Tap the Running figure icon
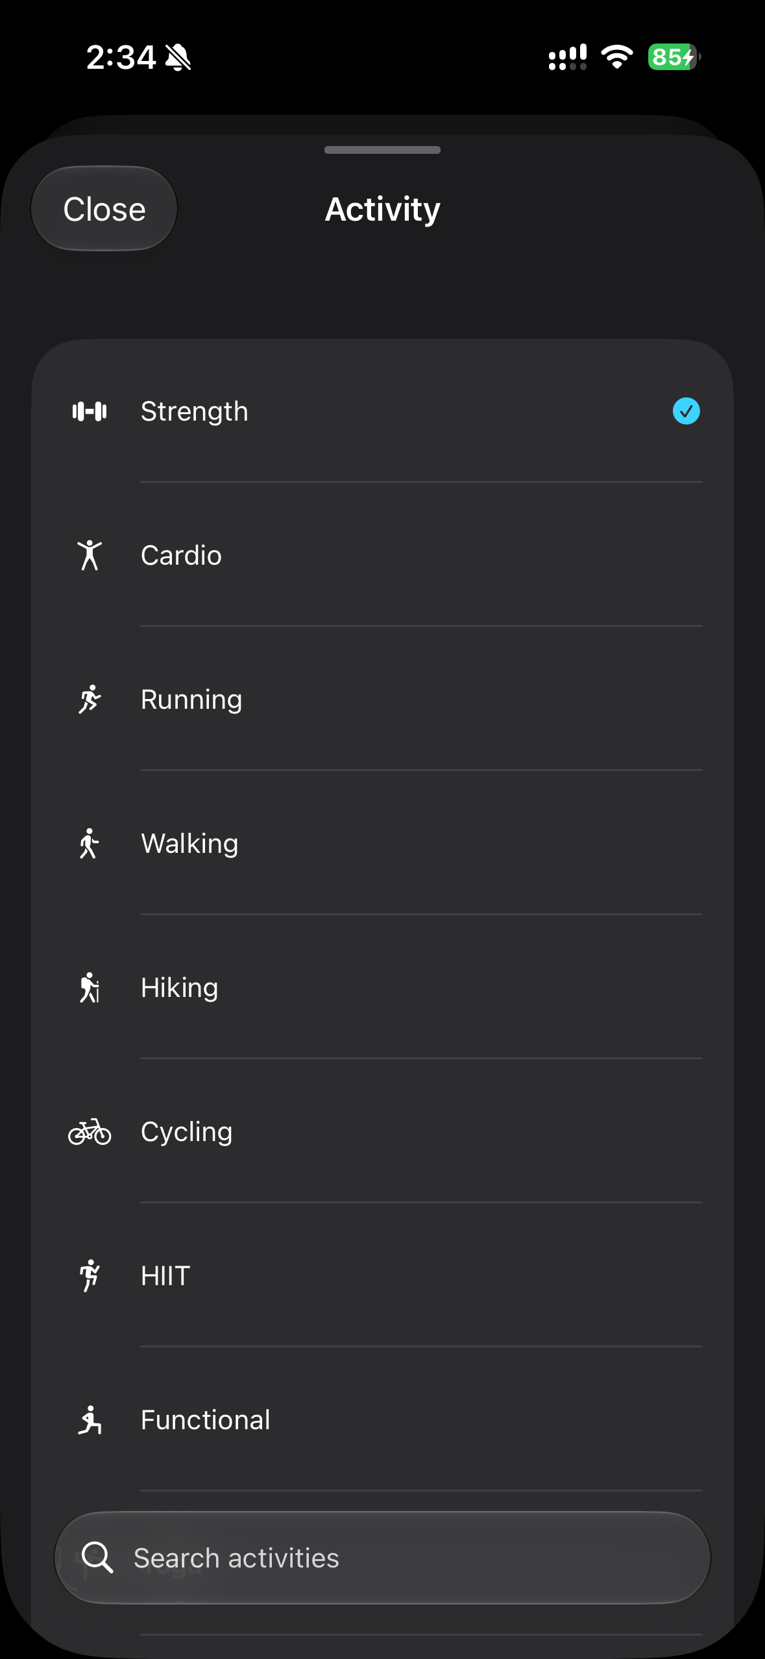This screenshot has width=765, height=1659. click(x=90, y=700)
